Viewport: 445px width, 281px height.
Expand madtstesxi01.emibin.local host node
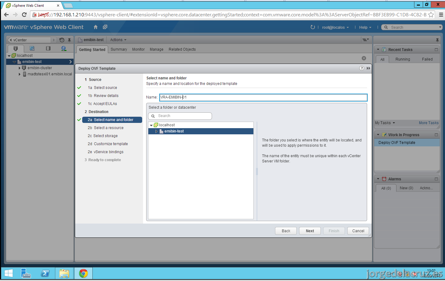(19, 74)
